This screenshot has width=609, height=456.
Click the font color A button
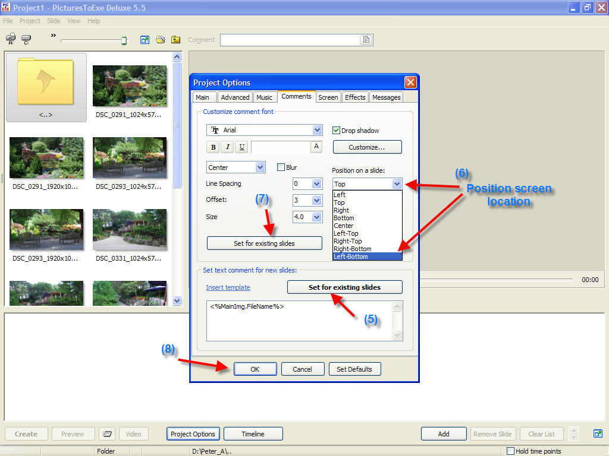(x=316, y=147)
